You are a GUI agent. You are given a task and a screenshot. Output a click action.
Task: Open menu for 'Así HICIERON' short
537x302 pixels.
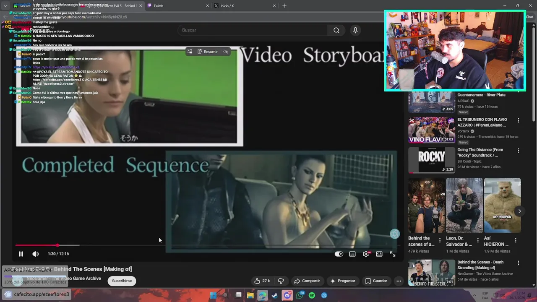click(516, 240)
